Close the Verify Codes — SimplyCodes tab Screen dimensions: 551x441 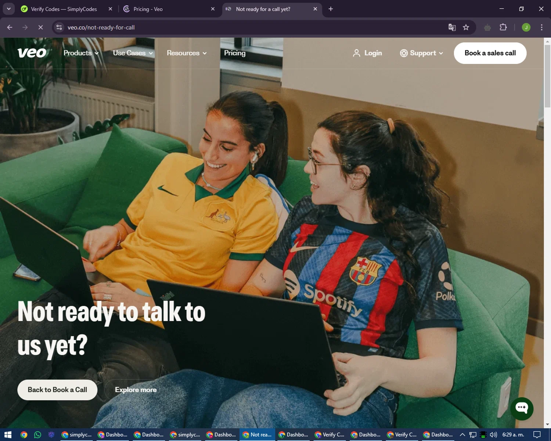[x=110, y=9]
